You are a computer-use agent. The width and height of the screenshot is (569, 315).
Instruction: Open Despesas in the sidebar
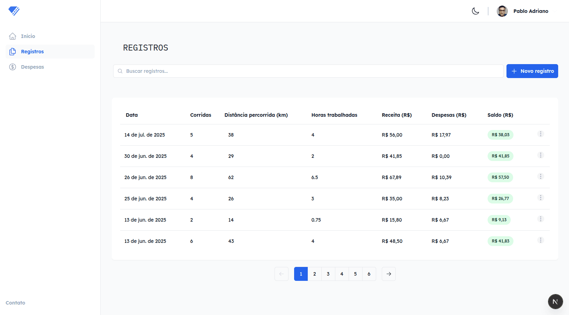point(32,67)
